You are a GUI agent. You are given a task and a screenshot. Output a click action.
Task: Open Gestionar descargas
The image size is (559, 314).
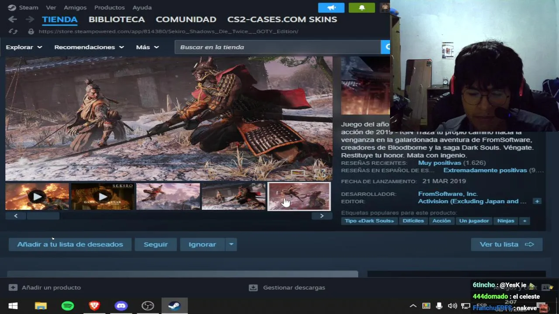287,287
